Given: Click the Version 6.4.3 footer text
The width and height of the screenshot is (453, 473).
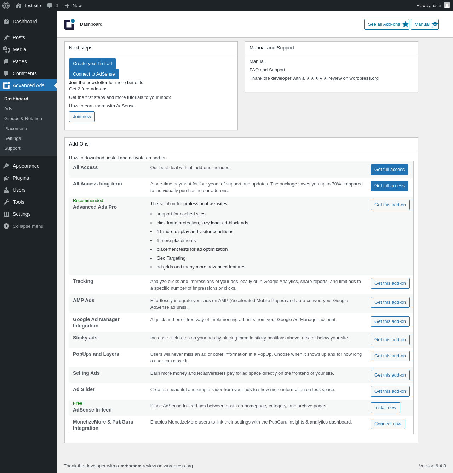Looking at the screenshot, I should click(x=432, y=466).
